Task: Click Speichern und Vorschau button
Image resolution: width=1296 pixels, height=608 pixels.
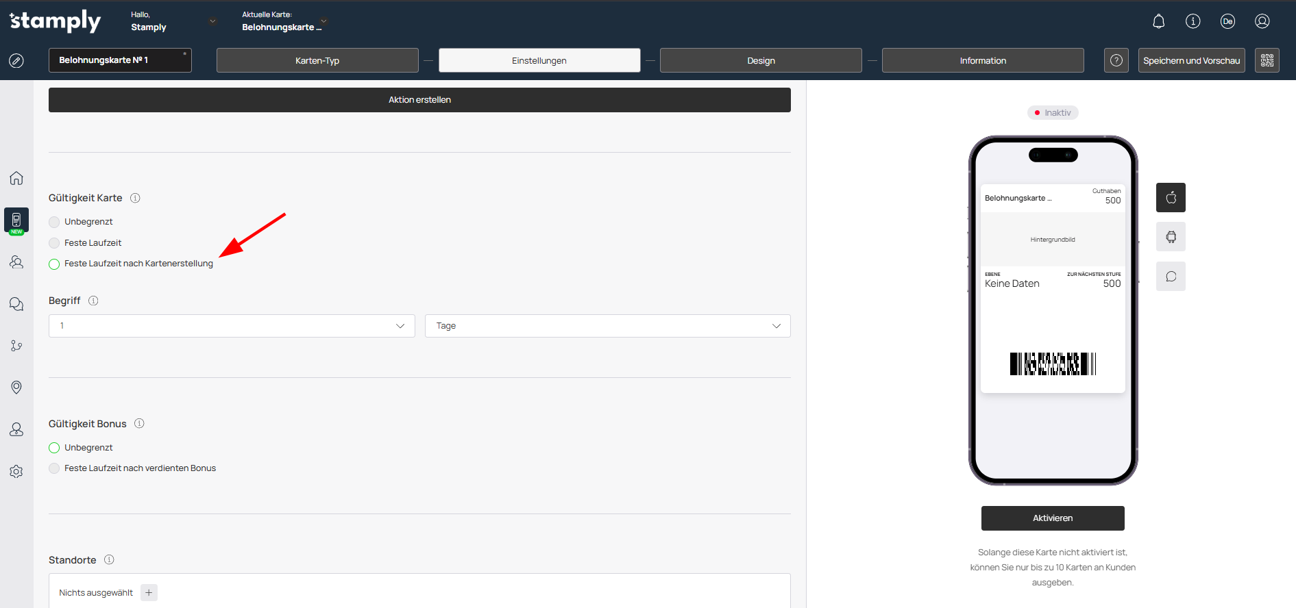Action: pos(1191,60)
